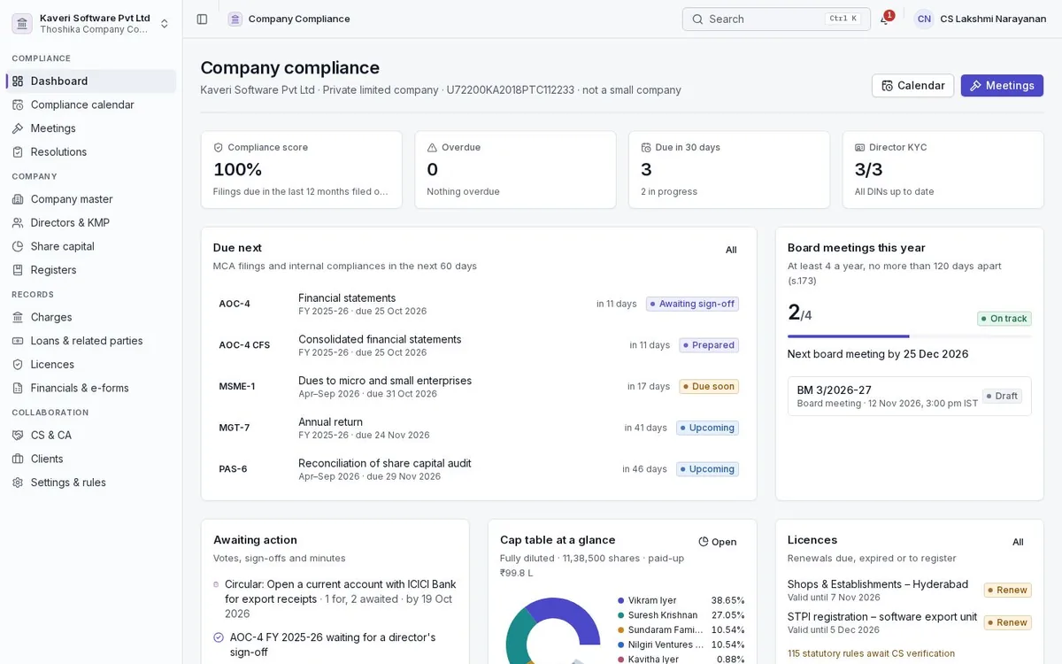
Task: Click the Compliance score 100% card
Action: [302, 170]
